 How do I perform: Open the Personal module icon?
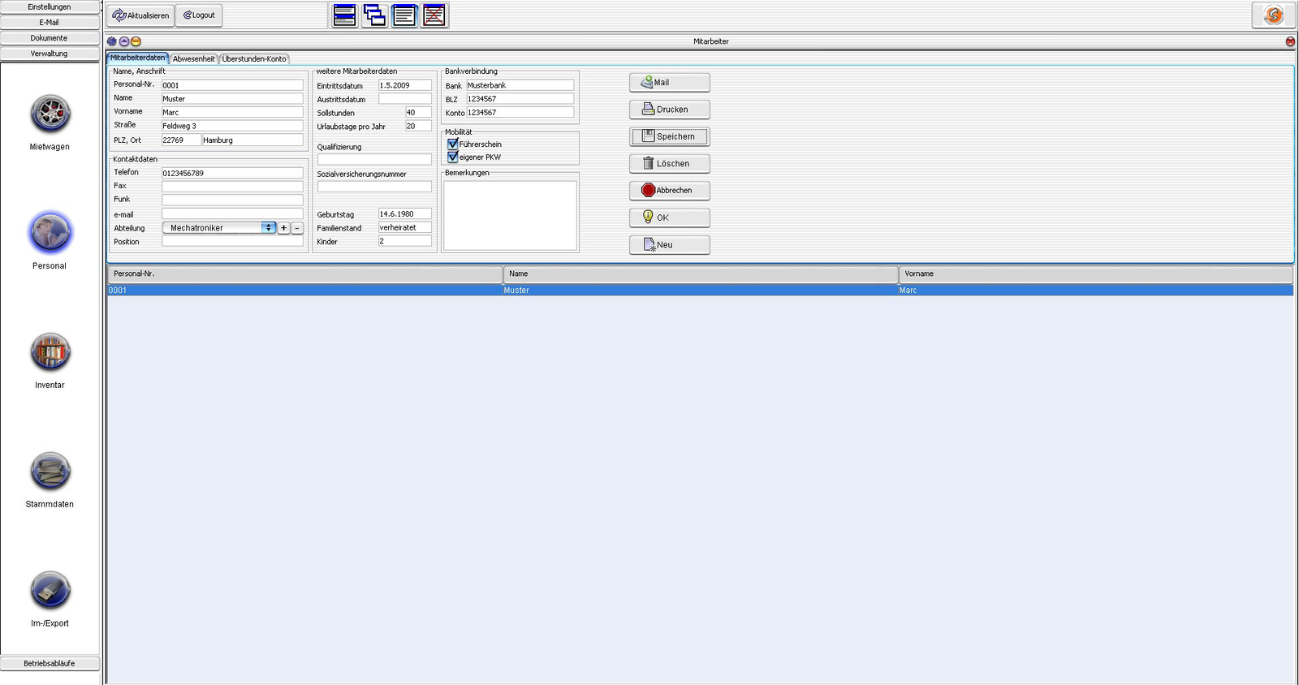pyautogui.click(x=50, y=233)
